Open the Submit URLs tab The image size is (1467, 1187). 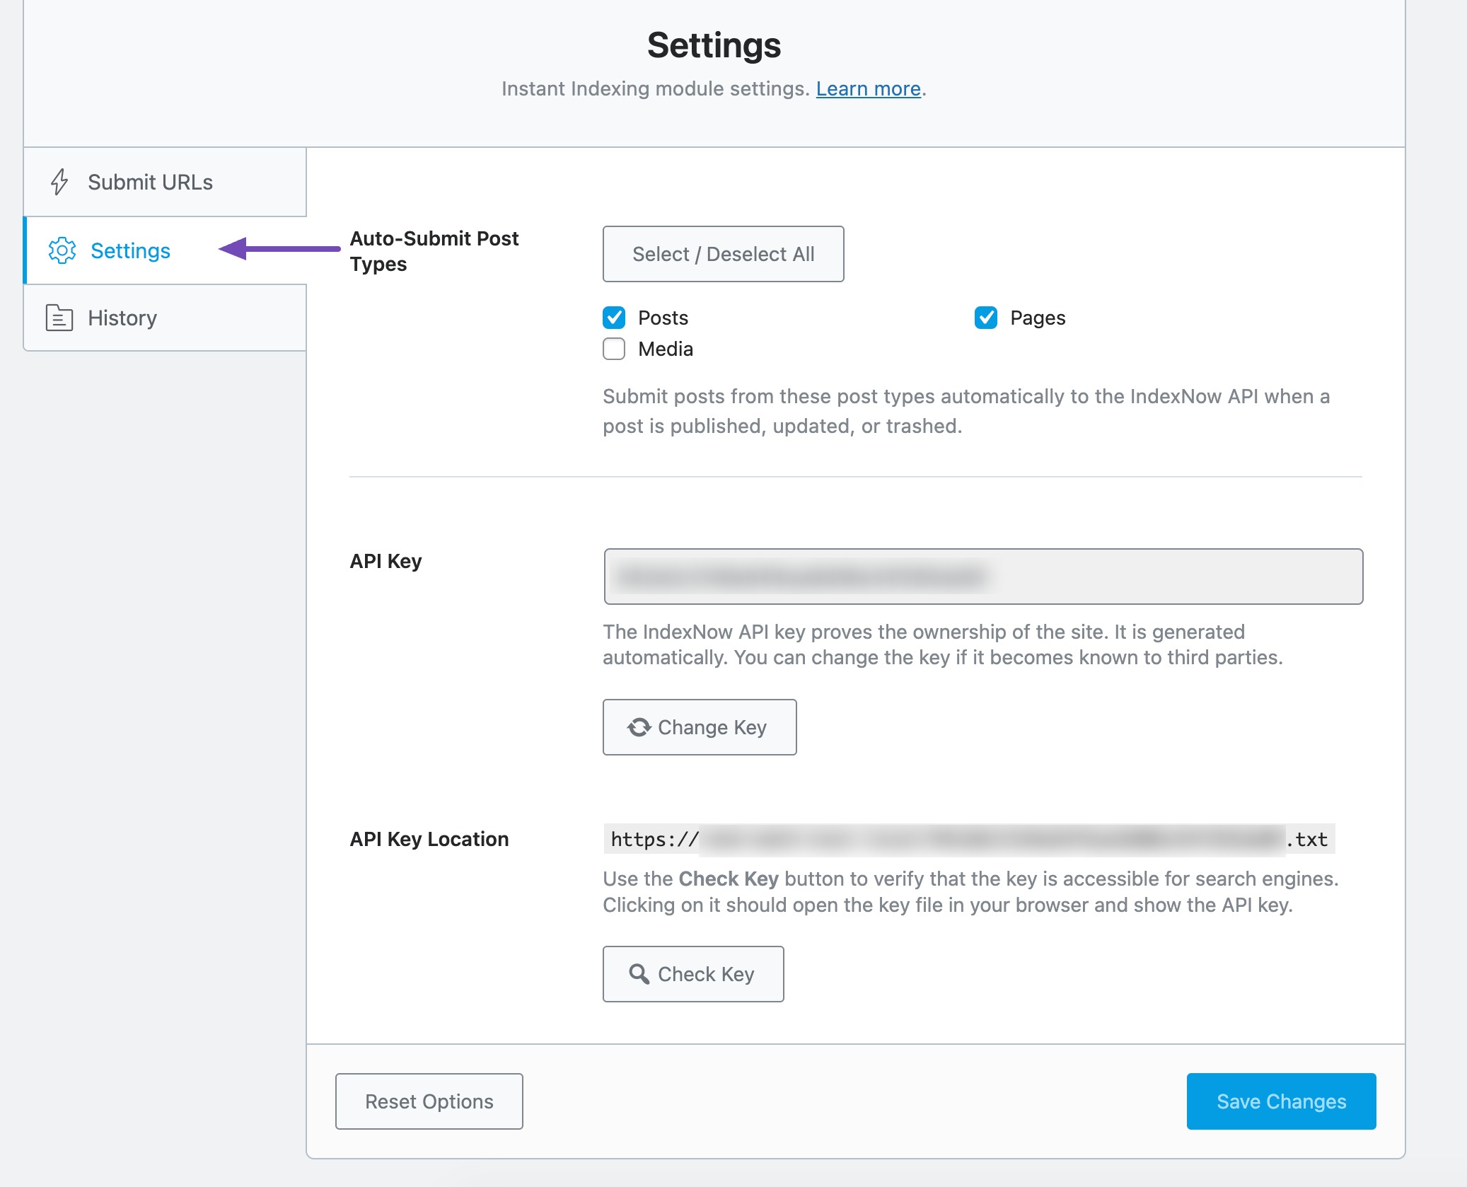coord(150,182)
